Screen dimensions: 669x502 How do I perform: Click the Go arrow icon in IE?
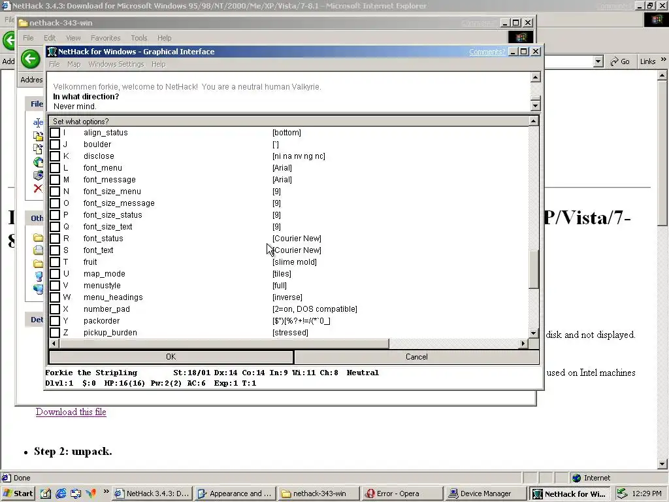click(614, 62)
